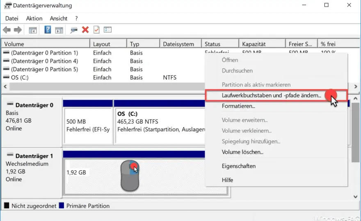Click the Datenträger 1 disk icon
The height and width of the screenshot is (221, 361).
pos(10,155)
